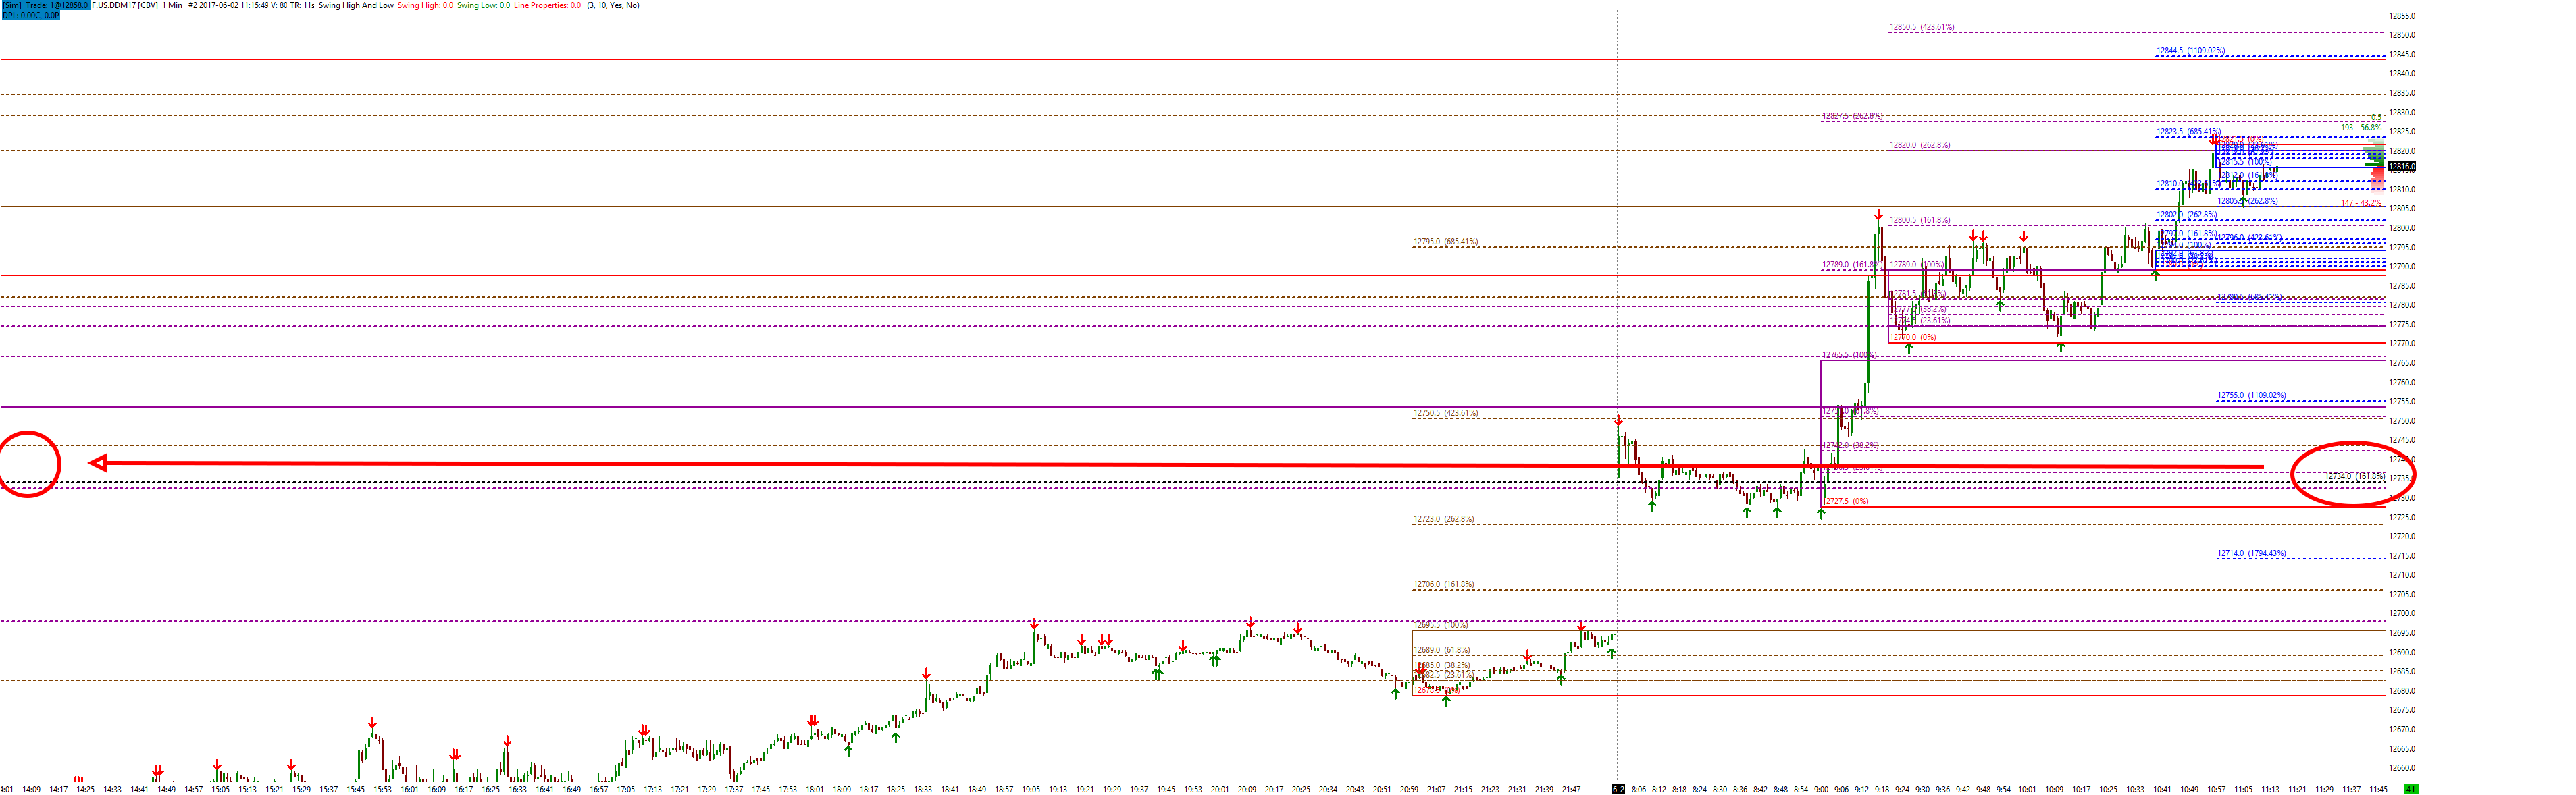Click inside the left red circle annotation

point(28,464)
